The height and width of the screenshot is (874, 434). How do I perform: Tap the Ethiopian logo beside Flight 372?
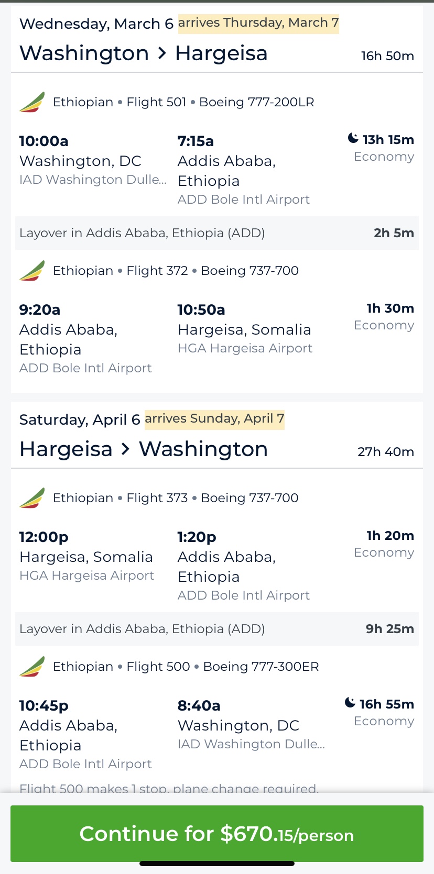32,271
